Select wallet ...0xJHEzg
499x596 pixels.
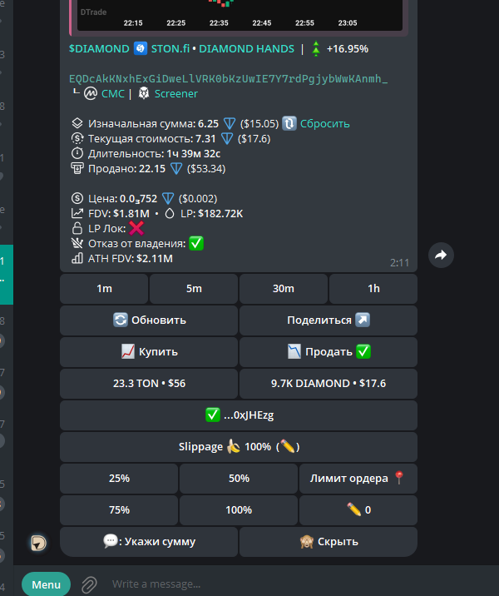click(x=239, y=415)
